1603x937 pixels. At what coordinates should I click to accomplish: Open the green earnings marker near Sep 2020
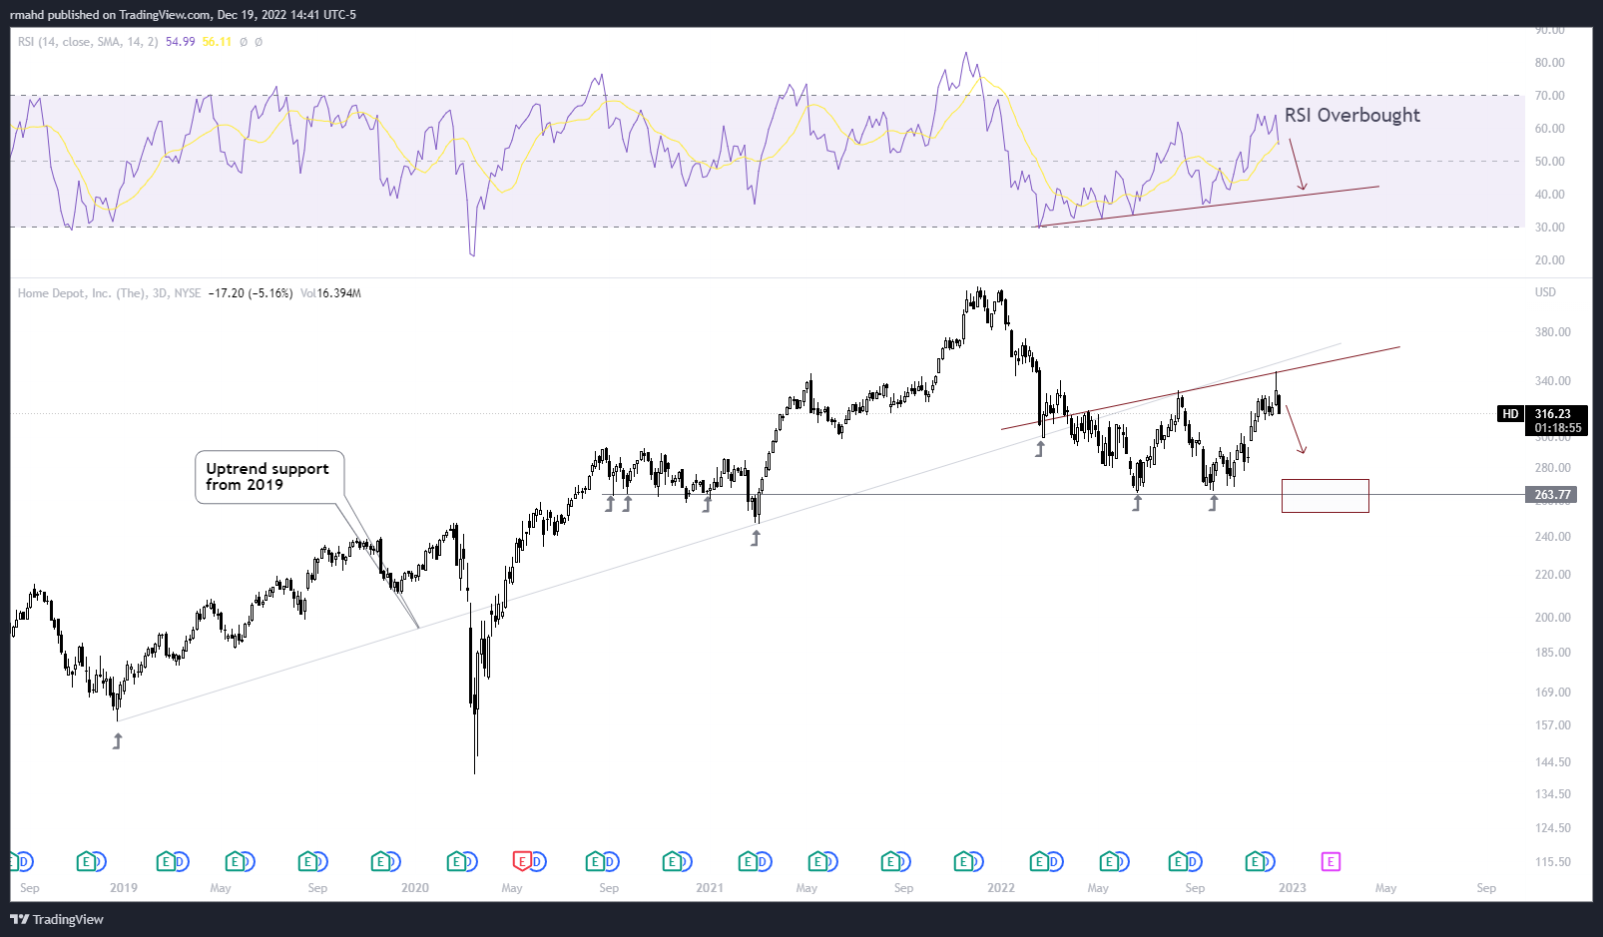click(596, 861)
